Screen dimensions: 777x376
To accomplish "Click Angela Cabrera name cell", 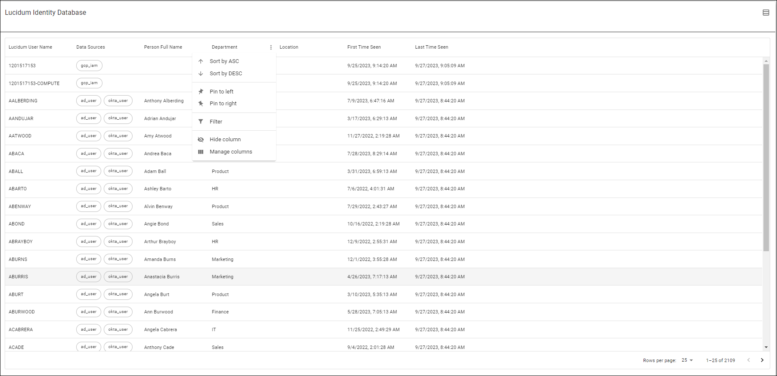I will tap(160, 330).
